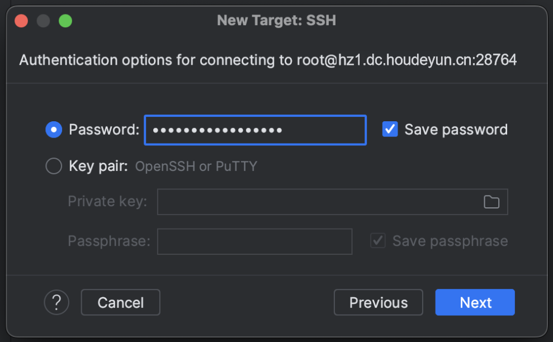The image size is (553, 342).
Task: Focus the Password input field
Action: [255, 130]
